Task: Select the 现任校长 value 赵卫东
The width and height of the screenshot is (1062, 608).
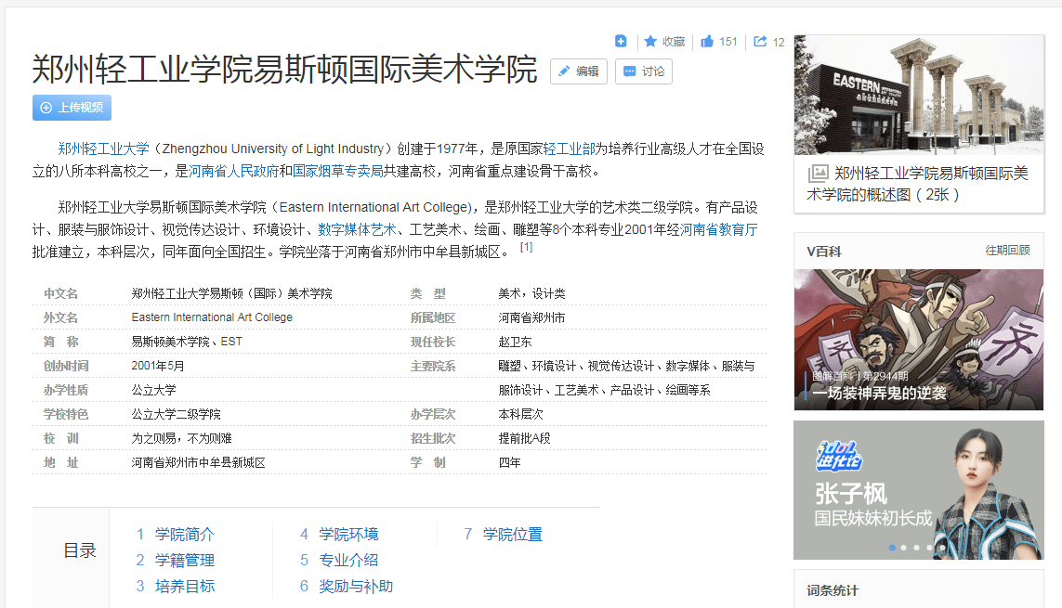Action: click(515, 343)
